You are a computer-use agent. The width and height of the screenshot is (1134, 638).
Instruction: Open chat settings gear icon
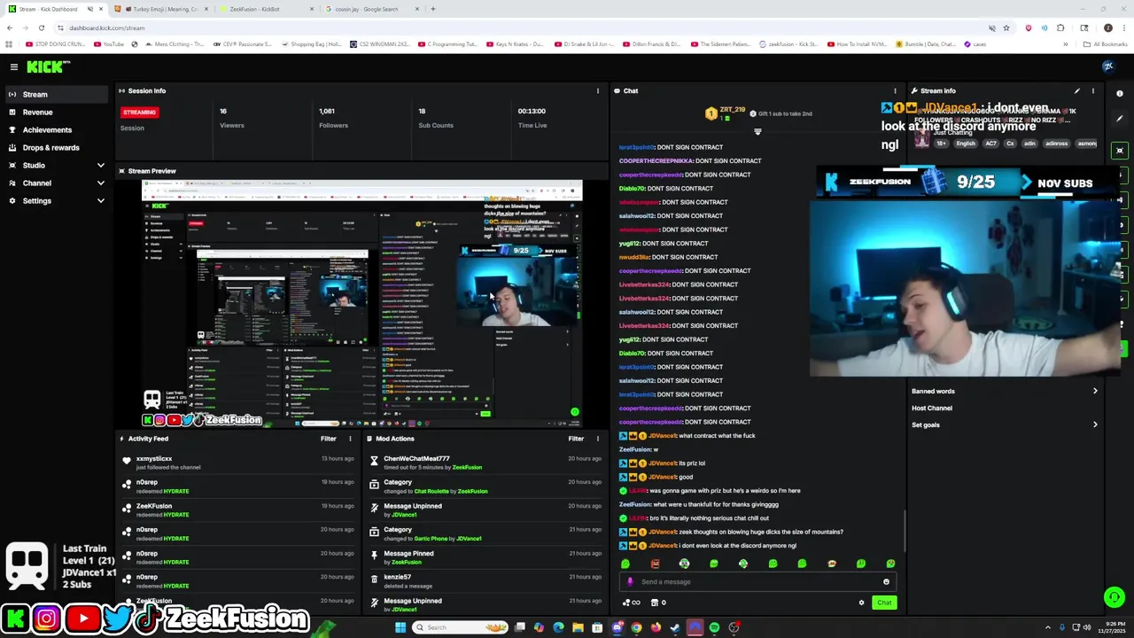pos(861,603)
